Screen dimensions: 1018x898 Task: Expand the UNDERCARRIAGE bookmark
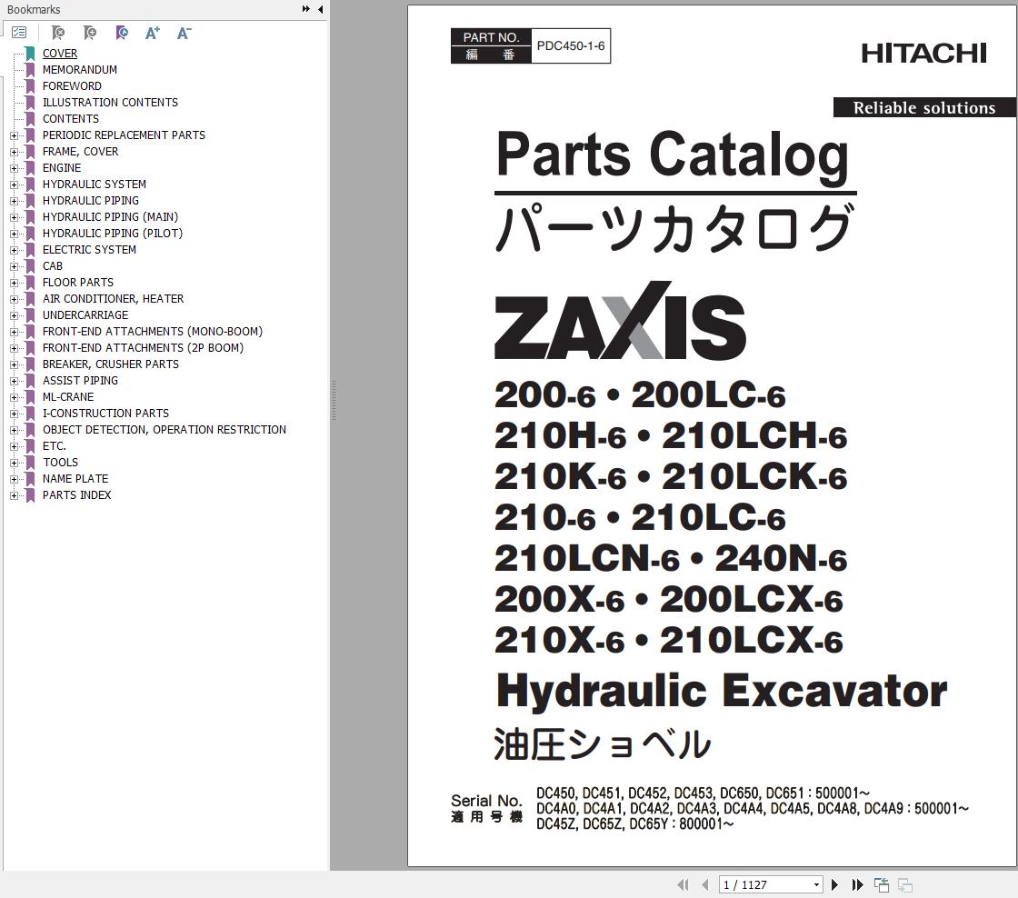point(15,315)
